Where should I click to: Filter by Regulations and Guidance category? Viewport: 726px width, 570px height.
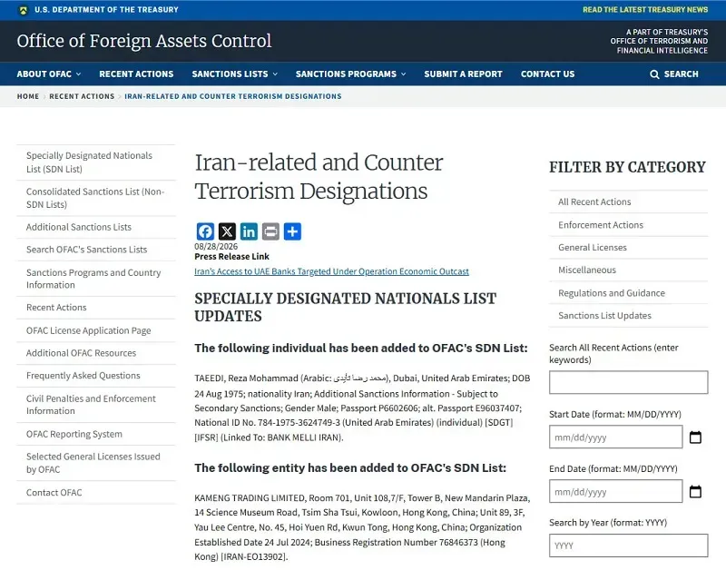coord(628,293)
